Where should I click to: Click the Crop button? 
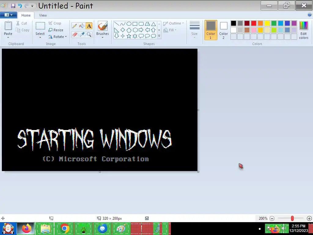pyautogui.click(x=55, y=23)
